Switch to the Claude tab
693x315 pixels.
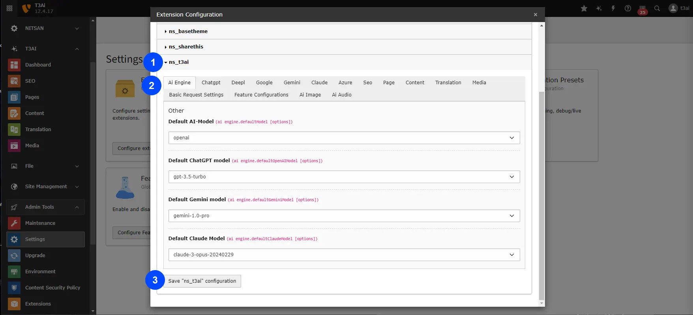(320, 83)
